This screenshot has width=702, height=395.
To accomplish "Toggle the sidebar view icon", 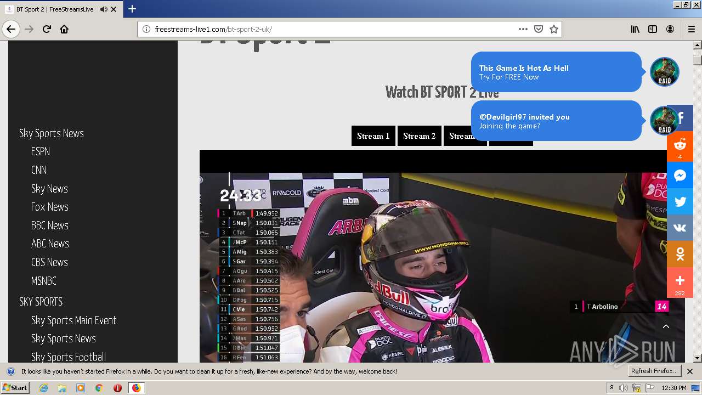I will click(653, 29).
